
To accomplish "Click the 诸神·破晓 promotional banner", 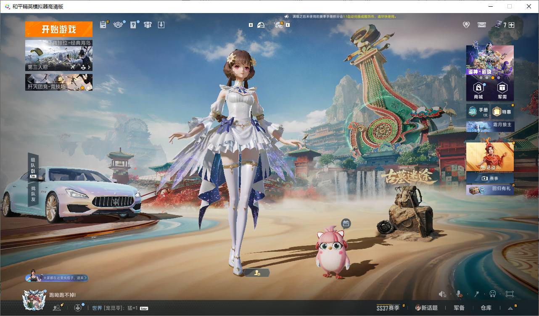I will coord(490,60).
